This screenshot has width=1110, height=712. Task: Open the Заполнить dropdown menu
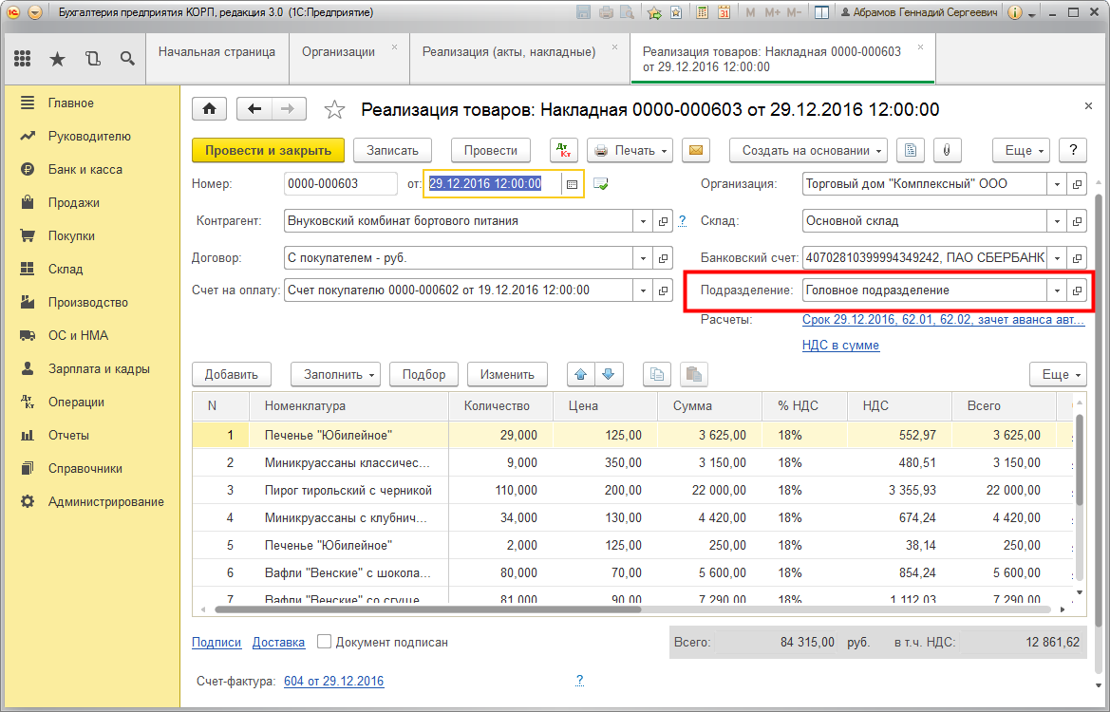coord(335,374)
